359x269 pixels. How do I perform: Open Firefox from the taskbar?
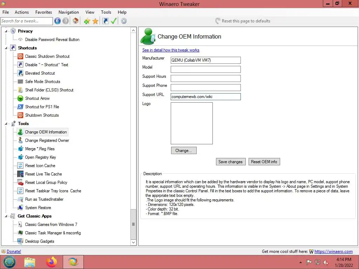pyautogui.click(x=52, y=262)
